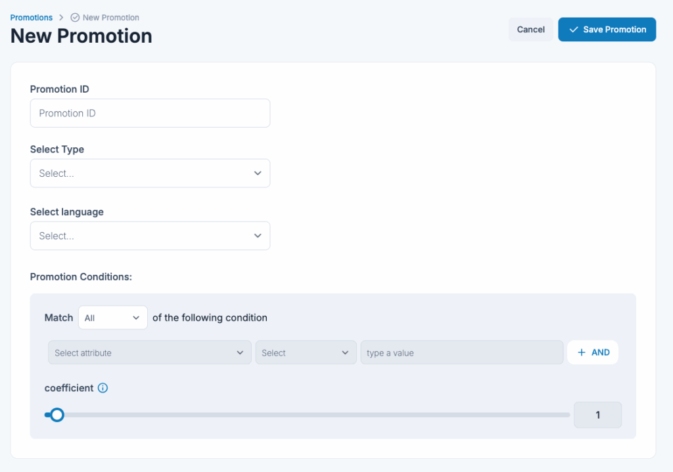Open the Select Type dropdown
Image resolution: width=673 pixels, height=472 pixels.
[150, 174]
